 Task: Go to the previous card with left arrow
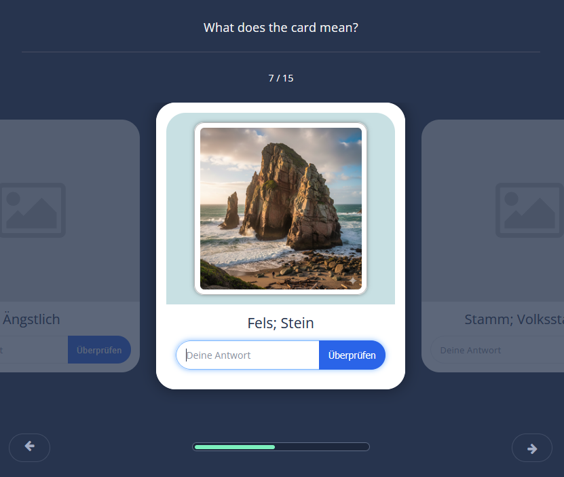coord(29,447)
